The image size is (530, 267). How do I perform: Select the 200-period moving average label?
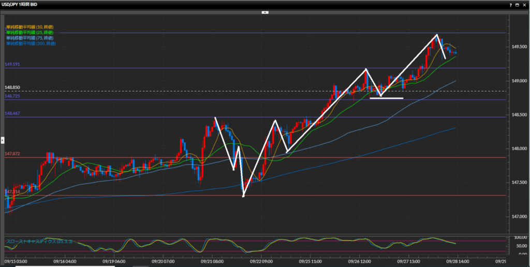31,44
